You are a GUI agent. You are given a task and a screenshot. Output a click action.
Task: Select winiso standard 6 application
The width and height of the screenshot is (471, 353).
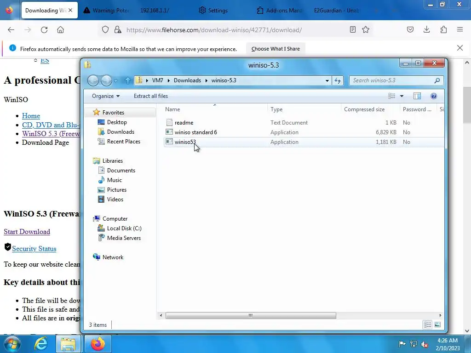pyautogui.click(x=195, y=132)
